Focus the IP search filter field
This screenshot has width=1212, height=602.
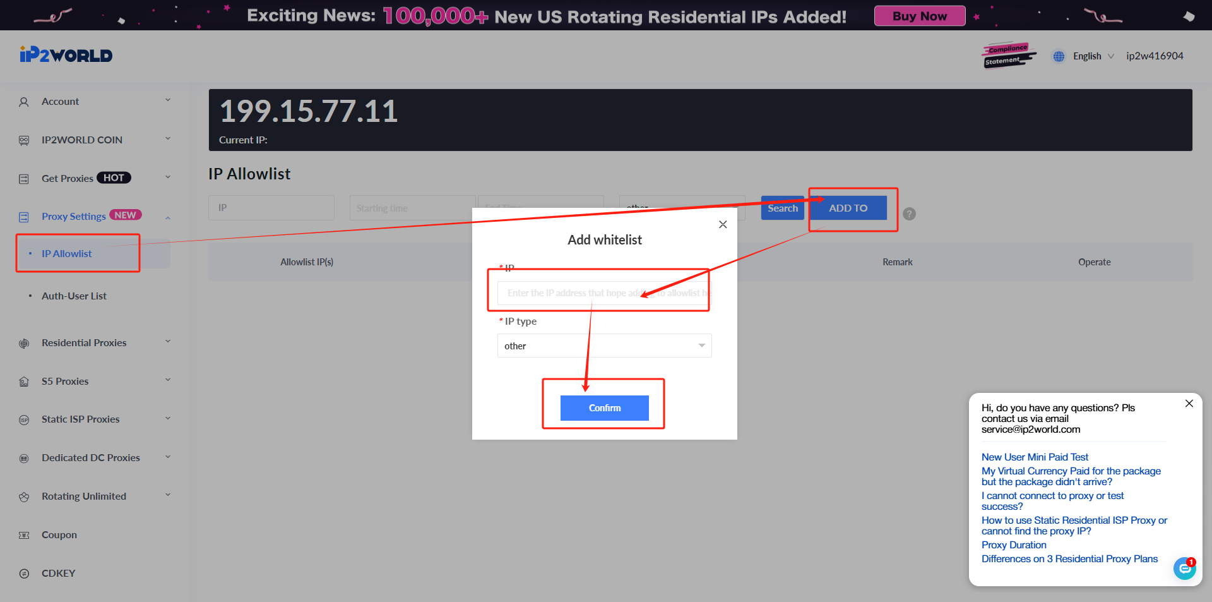click(271, 208)
